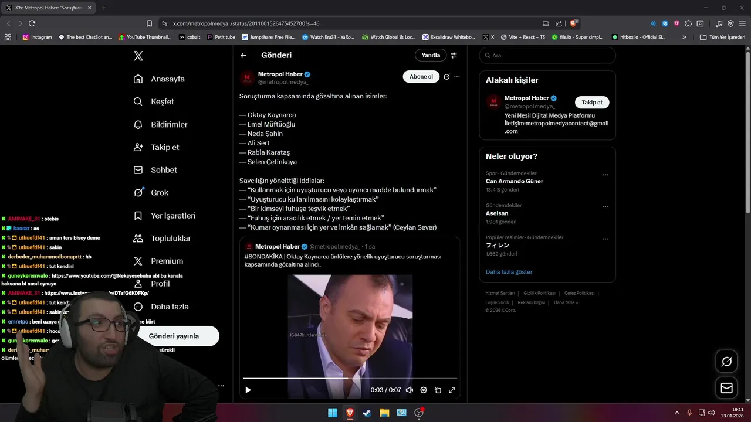
Task: Open the Can Armando Güner trend
Action: pyautogui.click(x=515, y=181)
